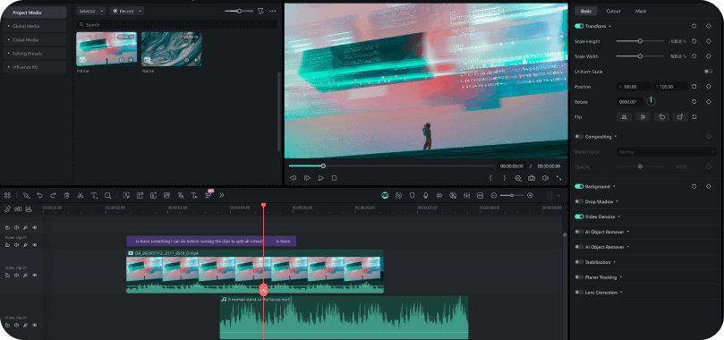
Task: Show more timeline tools with double chevron
Action: point(222,196)
